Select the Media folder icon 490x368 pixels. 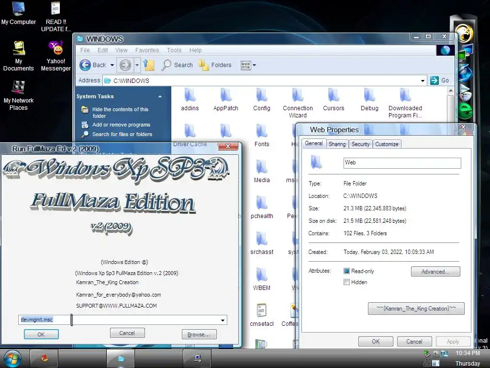point(262,167)
